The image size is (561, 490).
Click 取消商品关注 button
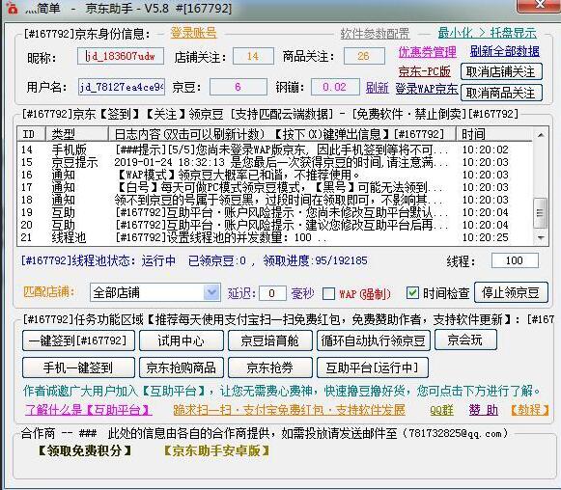click(501, 93)
